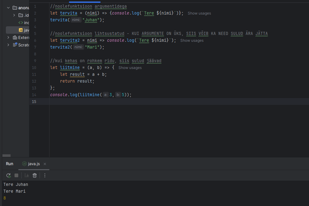Click the Rerun icon in Run toolbar

tap(9, 176)
